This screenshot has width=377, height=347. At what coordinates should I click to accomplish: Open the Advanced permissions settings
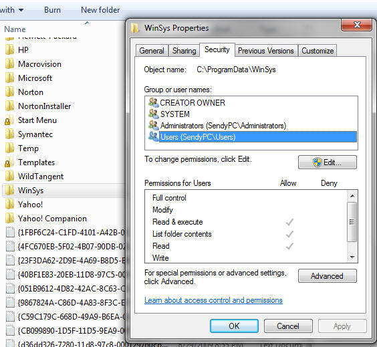[x=328, y=276]
